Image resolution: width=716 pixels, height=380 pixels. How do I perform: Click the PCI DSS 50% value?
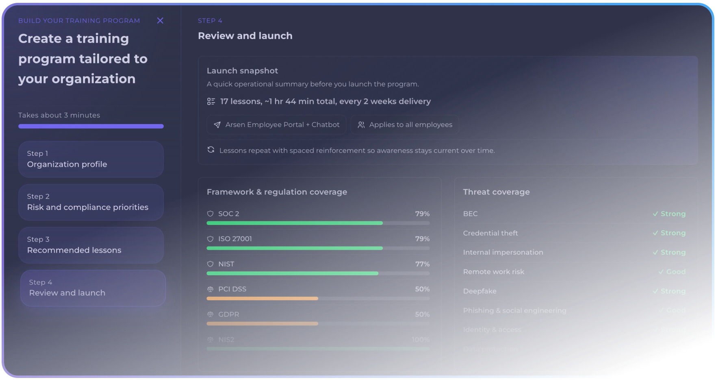pyautogui.click(x=422, y=289)
